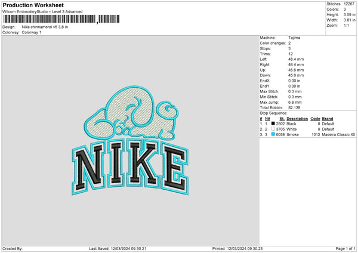Click the barcode under the worksheet title

pyautogui.click(x=61, y=19)
